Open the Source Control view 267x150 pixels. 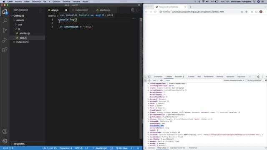coord(5,30)
